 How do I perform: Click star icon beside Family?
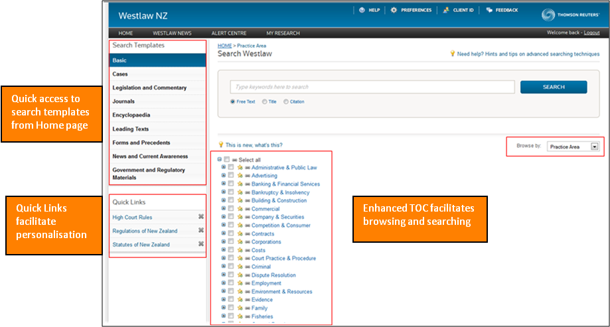pyautogui.click(x=240, y=308)
